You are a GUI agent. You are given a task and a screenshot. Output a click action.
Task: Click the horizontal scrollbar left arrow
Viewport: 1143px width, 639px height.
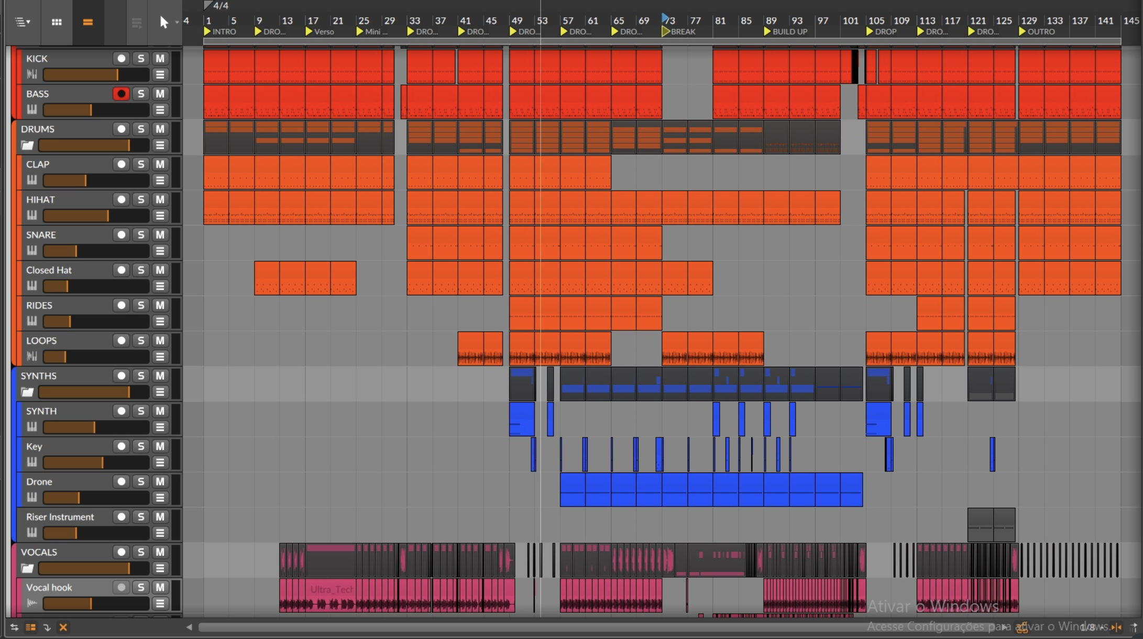(189, 627)
